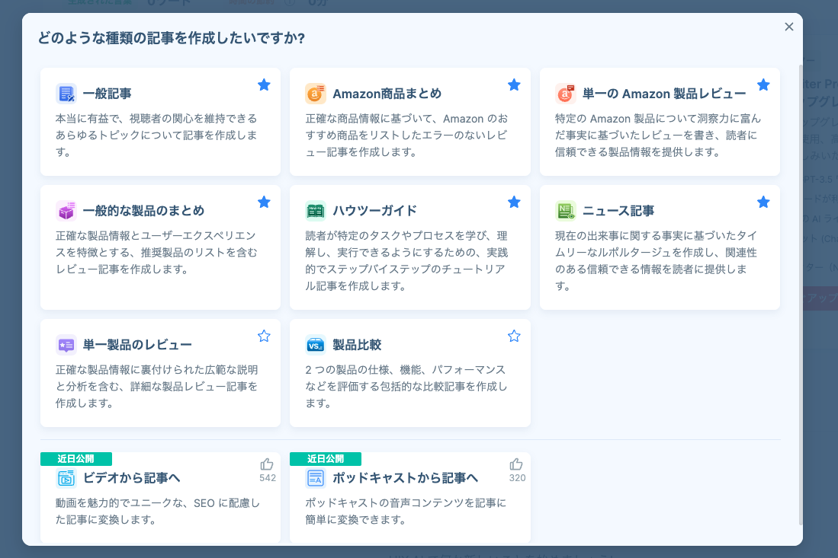The image size is (838, 558).
Task: Select 一般的な製品のまとめ title
Action: (x=143, y=212)
